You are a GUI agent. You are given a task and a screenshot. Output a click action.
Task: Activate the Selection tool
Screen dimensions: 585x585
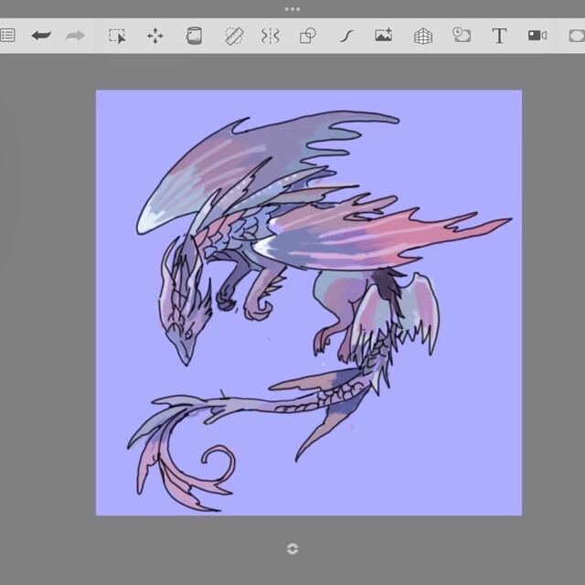[117, 36]
